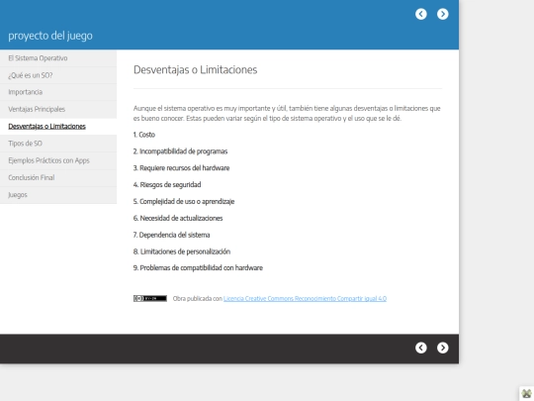Click item 8. Limitaciones de personalización
Image resolution: width=534 pixels, height=401 pixels.
[182, 251]
